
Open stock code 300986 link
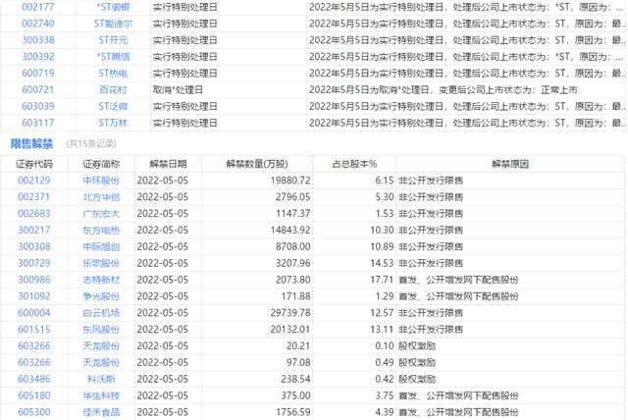pyautogui.click(x=34, y=280)
